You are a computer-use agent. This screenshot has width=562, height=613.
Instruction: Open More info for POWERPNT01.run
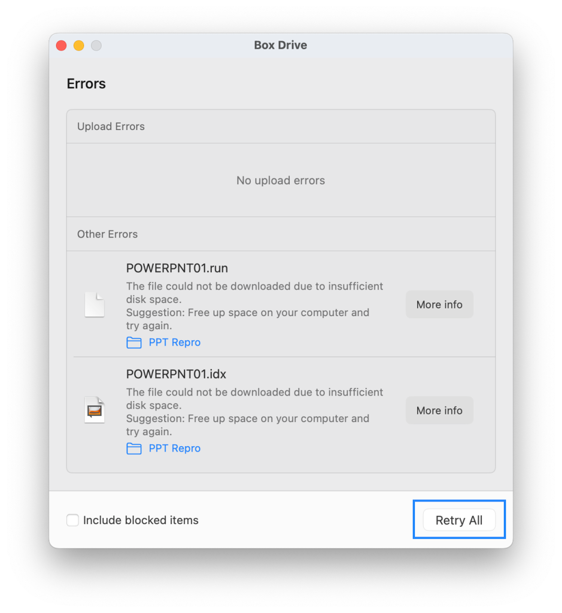point(439,304)
